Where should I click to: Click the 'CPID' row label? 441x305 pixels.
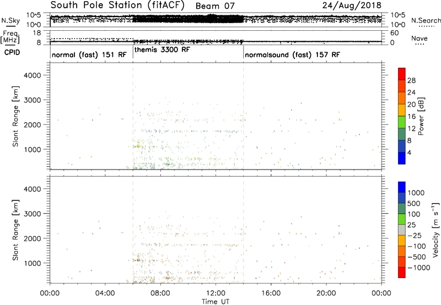coord(12,52)
